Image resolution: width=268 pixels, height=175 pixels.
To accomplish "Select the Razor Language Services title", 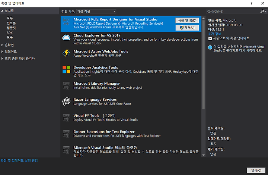I will [95, 99].
